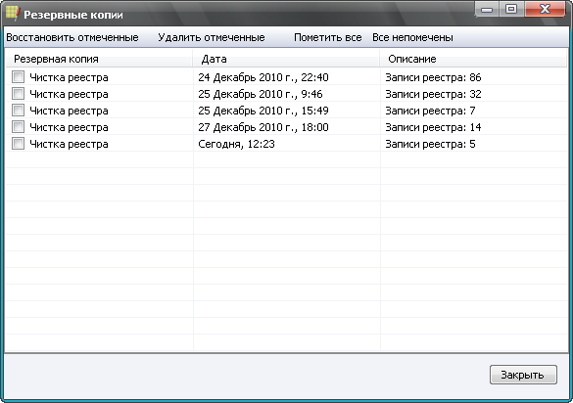Sort by the Дата column header
This screenshot has width=573, height=403.
point(286,59)
